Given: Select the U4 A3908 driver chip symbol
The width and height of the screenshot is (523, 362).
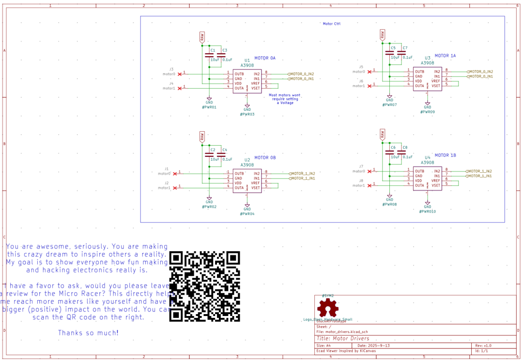Looking at the screenshot, I should pos(427,178).
